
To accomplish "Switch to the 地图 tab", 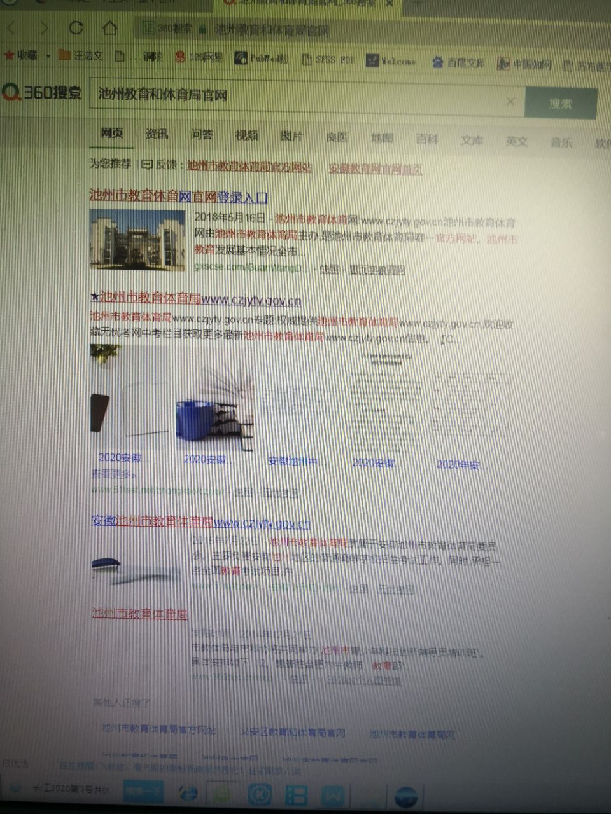I will [x=382, y=138].
